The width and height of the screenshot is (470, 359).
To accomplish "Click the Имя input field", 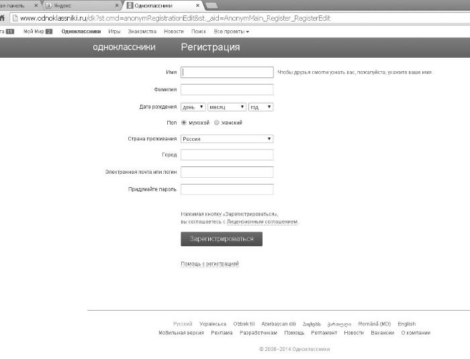I will click(x=227, y=72).
